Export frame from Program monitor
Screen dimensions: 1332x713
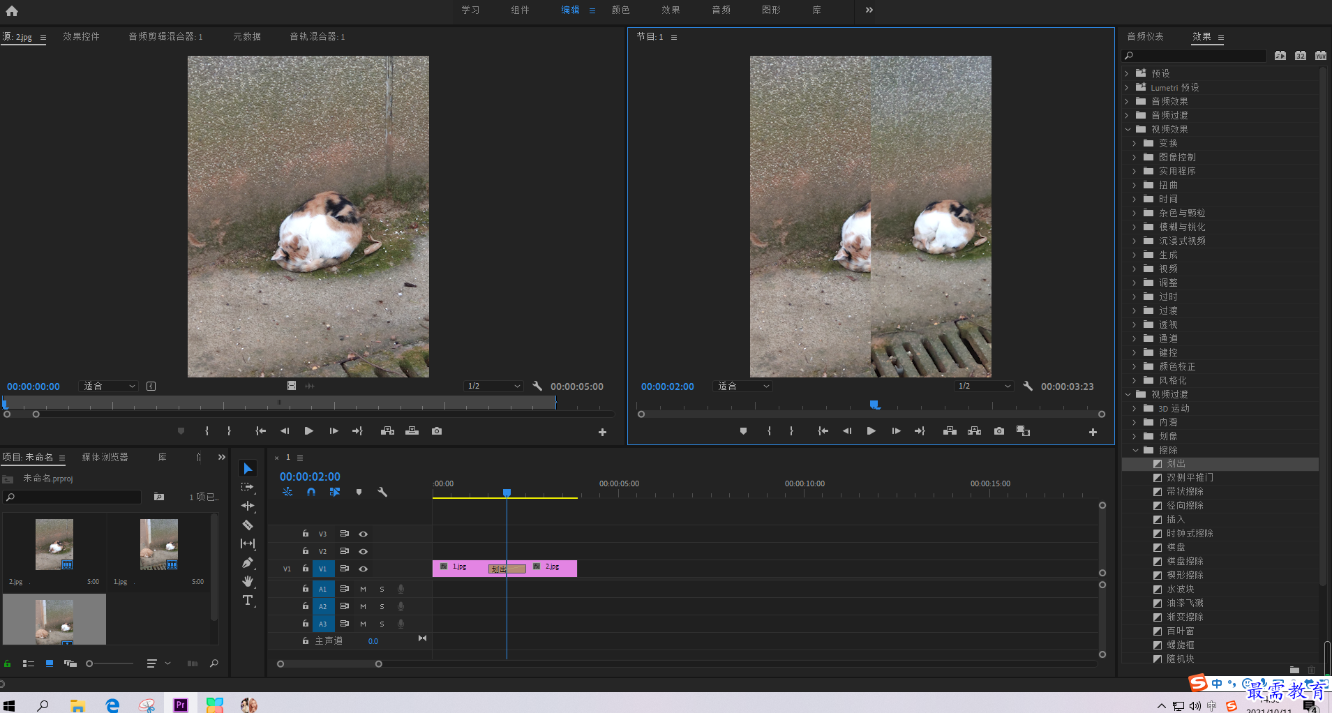[999, 431]
